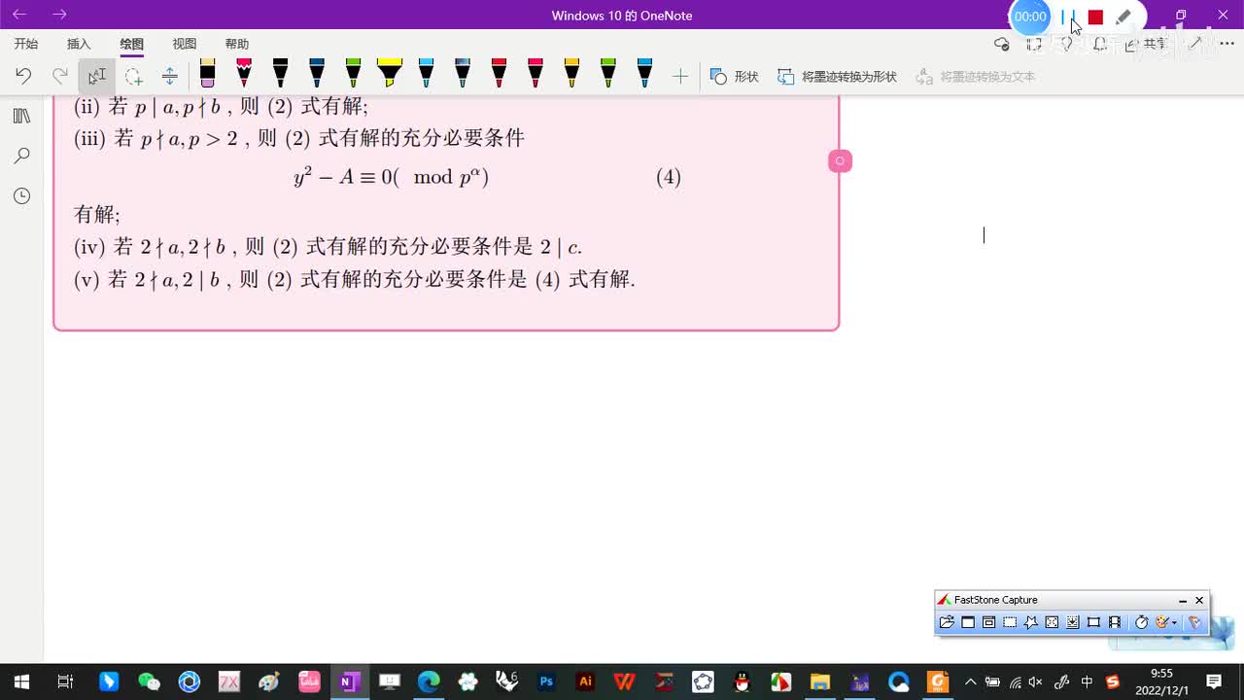The height and width of the screenshot is (700, 1244).
Task: Go forward with the title bar arrow
Action: point(59,15)
